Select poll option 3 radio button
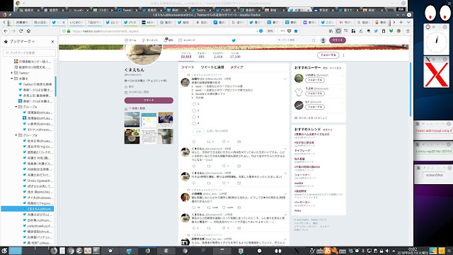Image resolution: width=453 pixels, height=255 pixels. (x=194, y=117)
